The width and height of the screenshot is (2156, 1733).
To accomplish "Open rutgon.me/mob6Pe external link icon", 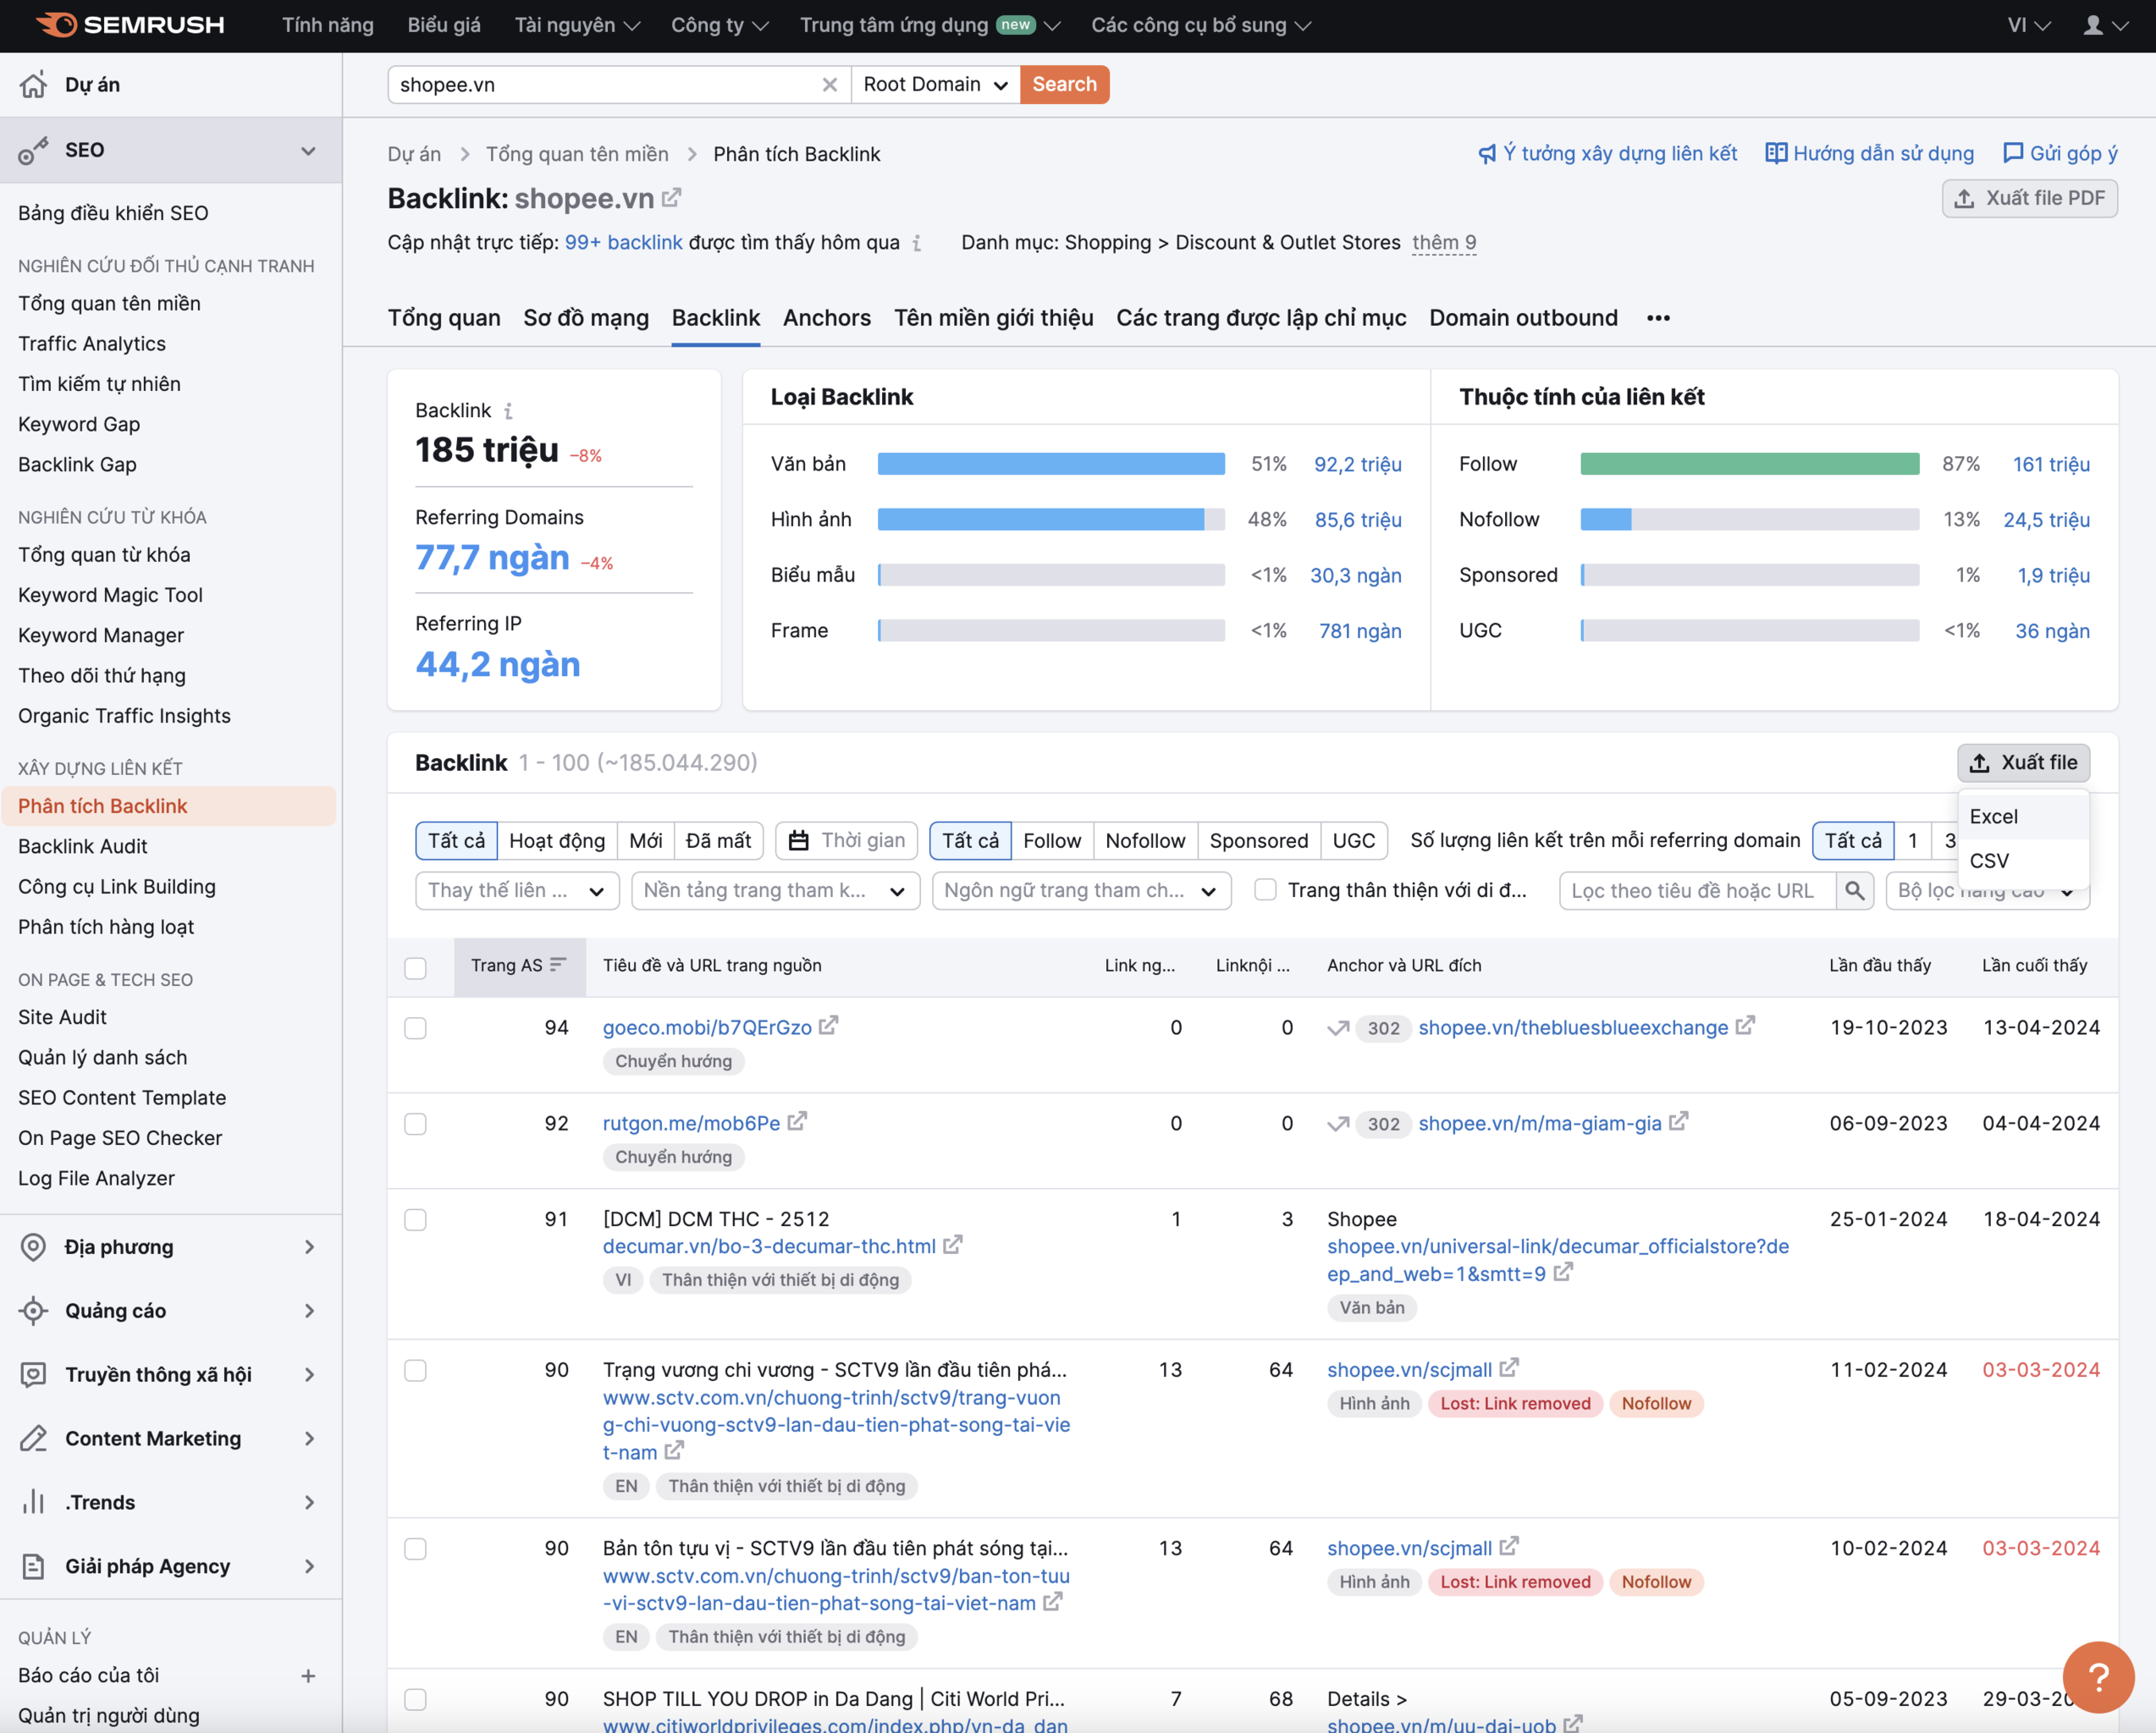I will tap(797, 1121).
